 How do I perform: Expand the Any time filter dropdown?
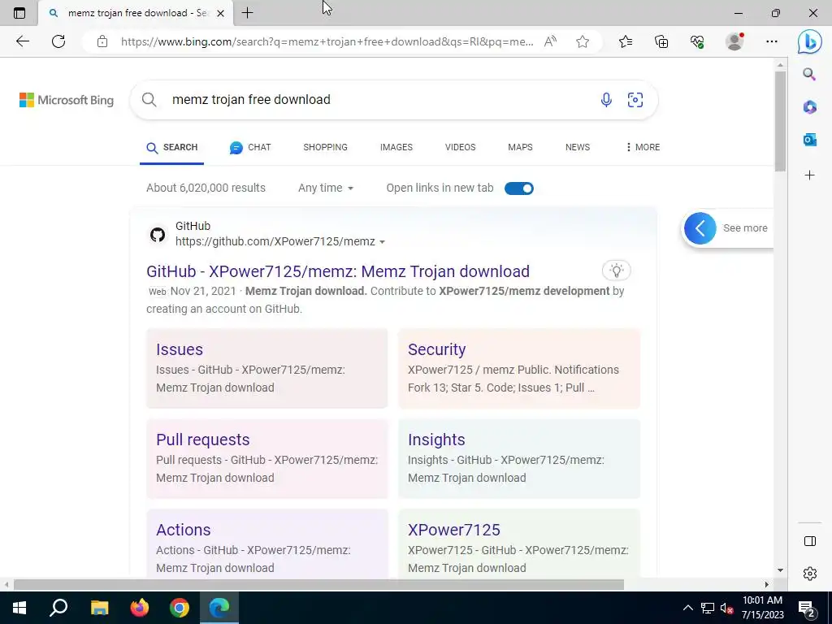click(x=326, y=188)
